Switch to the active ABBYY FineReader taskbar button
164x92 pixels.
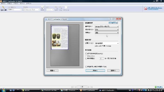[x=108, y=90]
